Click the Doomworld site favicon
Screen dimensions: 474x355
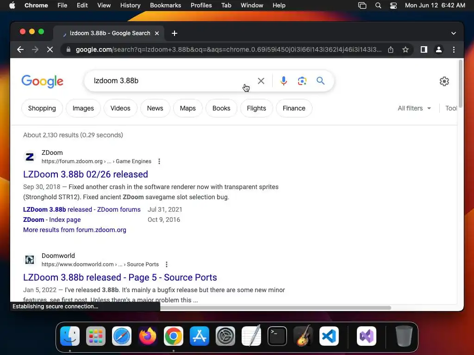[30, 260]
